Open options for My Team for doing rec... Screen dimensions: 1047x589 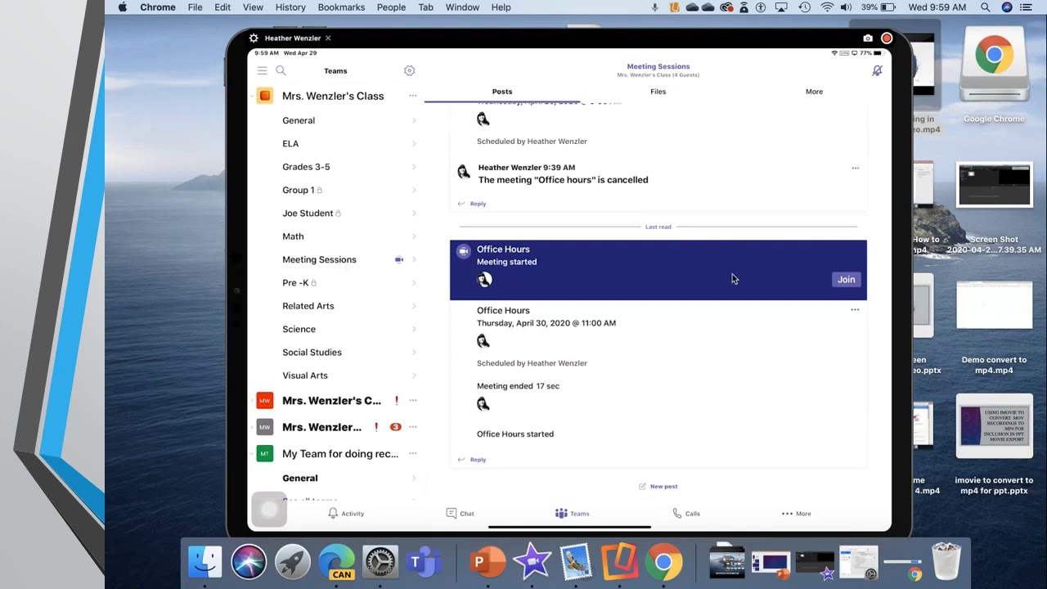412,454
